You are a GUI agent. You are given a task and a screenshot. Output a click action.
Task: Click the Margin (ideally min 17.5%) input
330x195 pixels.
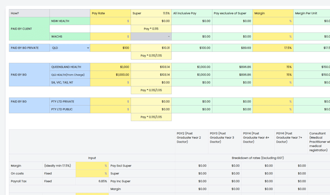[x=92, y=166]
